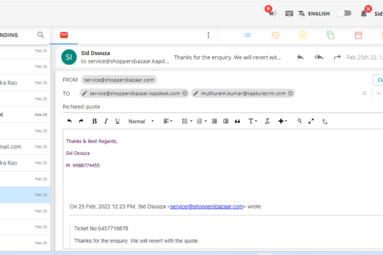Open the font size T dropdown
The width and height of the screenshot is (383, 255).
tap(253, 121)
